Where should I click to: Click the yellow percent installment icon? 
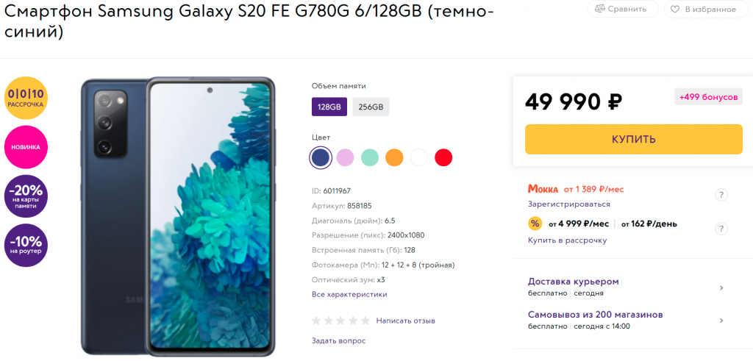535,224
